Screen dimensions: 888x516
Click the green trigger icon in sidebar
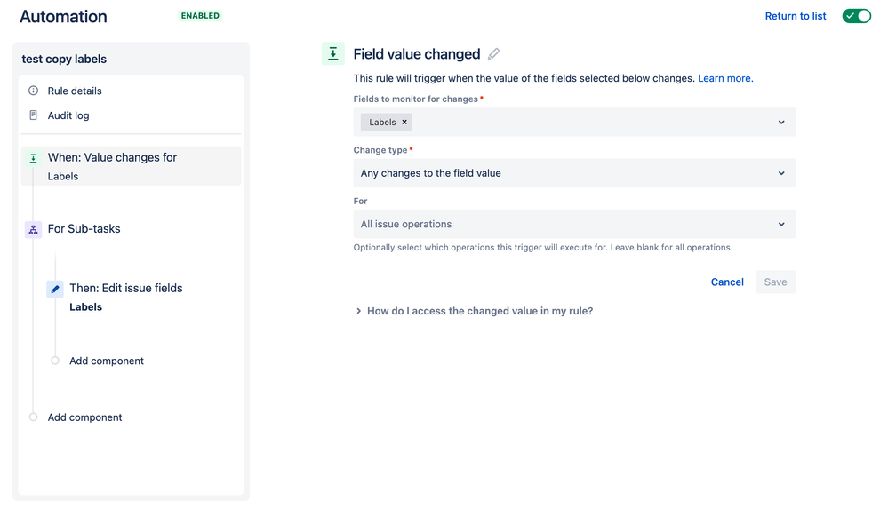click(x=34, y=158)
